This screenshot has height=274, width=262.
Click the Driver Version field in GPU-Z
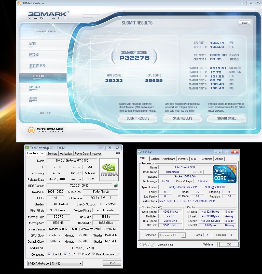(83, 229)
